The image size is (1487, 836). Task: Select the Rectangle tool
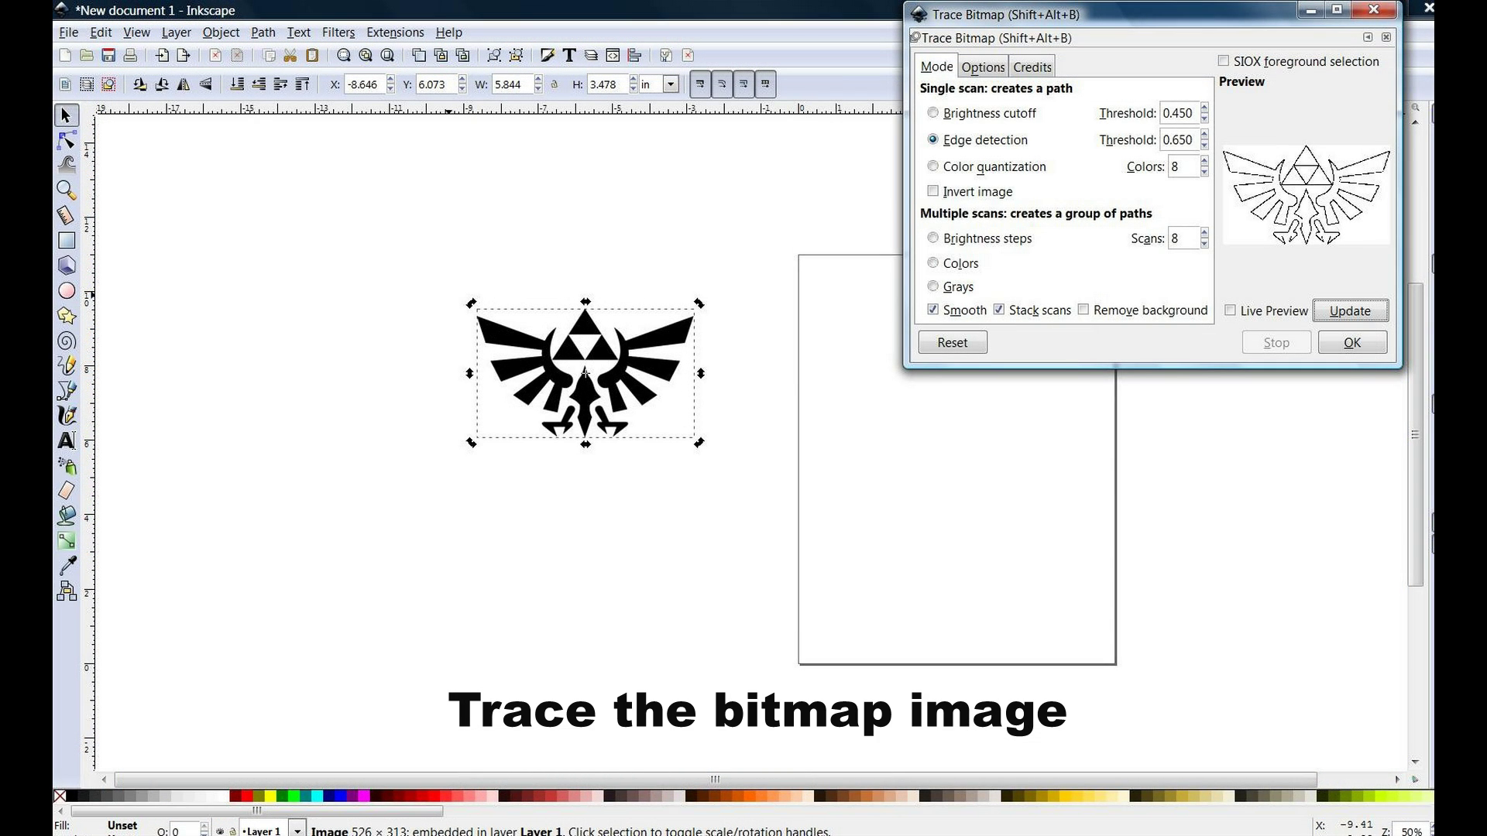point(67,241)
